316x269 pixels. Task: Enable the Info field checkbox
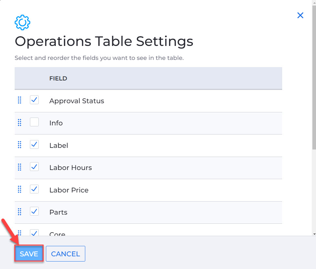pos(34,122)
